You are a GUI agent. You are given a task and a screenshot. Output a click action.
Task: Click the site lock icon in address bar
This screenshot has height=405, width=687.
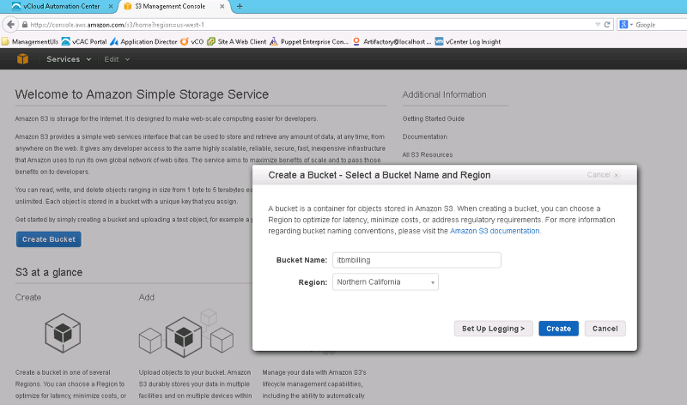click(x=25, y=25)
